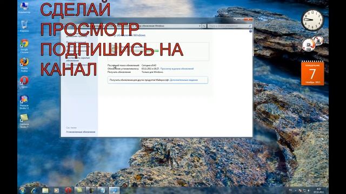Click the green update progress bar
Viewport: 346px width, 194px height.
click(x=141, y=51)
